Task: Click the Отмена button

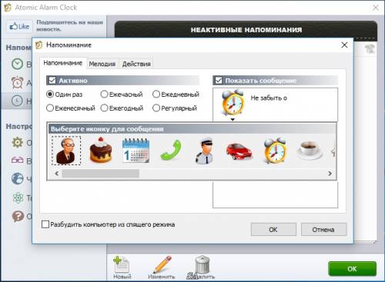Action: click(323, 230)
